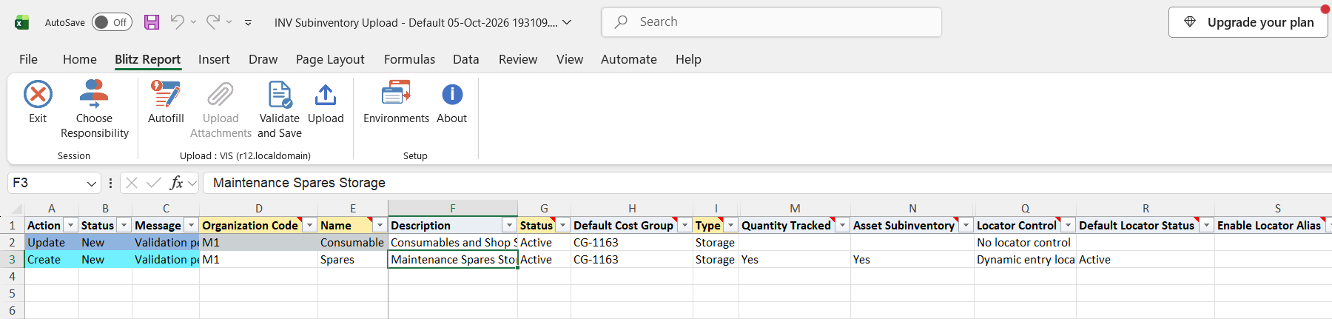Switch to the Page Layout tab

330,59
